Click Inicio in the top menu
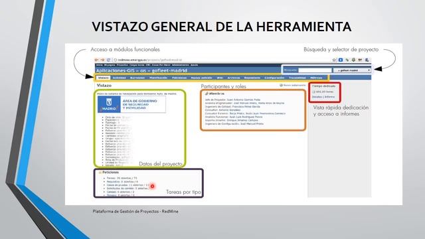This screenshot has height=239, width=425. click(99, 65)
